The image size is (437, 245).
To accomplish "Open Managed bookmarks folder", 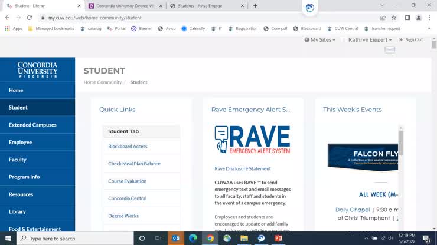I will (x=51, y=28).
